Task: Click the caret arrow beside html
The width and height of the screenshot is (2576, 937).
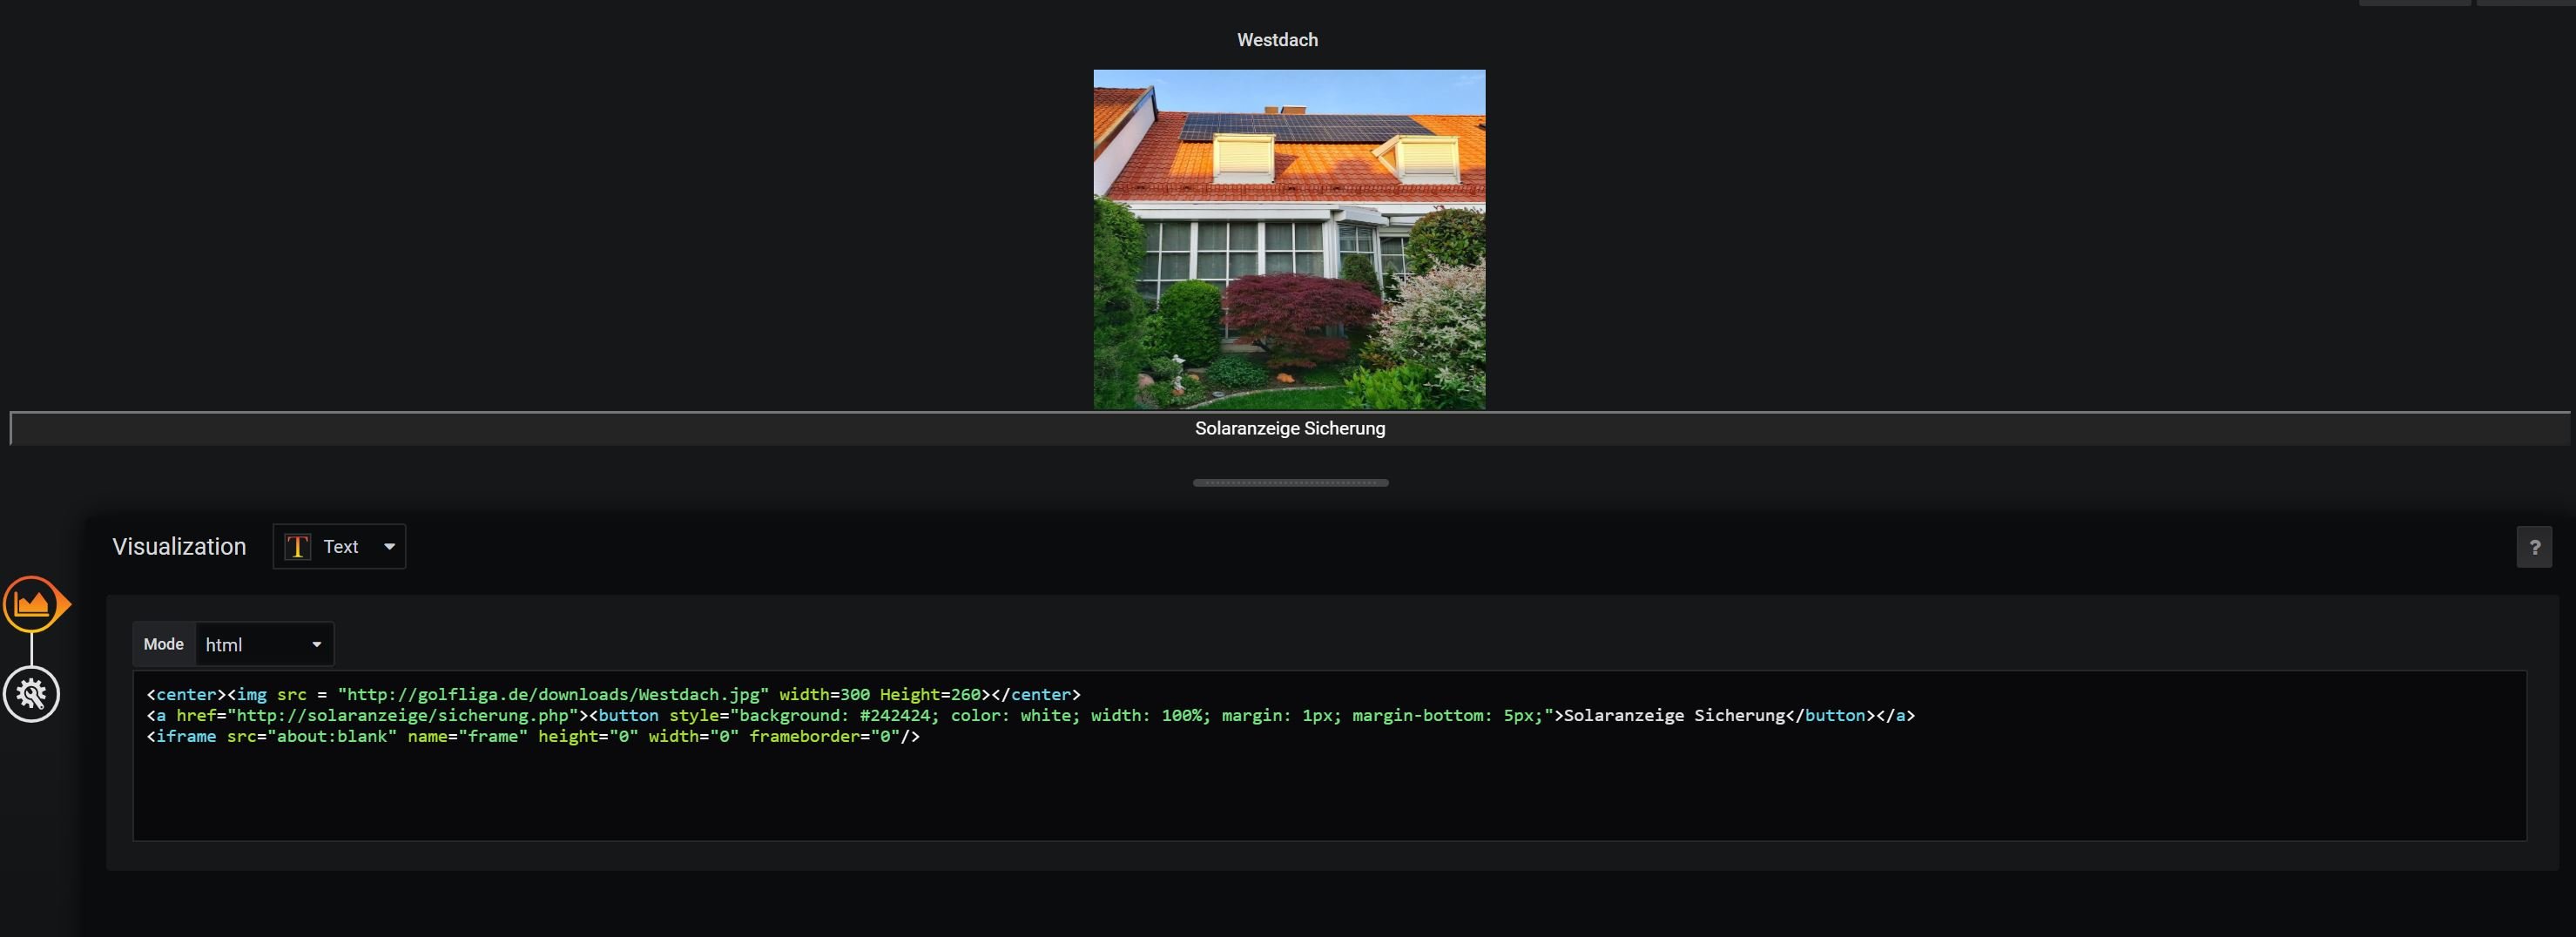Action: point(317,645)
